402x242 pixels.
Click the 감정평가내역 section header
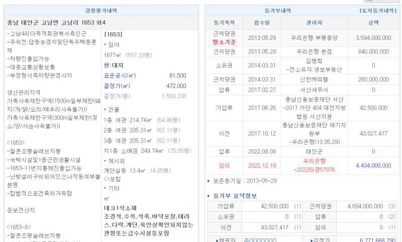pos(100,11)
